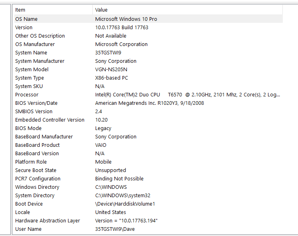Screen dimensions: 298x236
Task: Select the Boot Device row
Action: 29,204
